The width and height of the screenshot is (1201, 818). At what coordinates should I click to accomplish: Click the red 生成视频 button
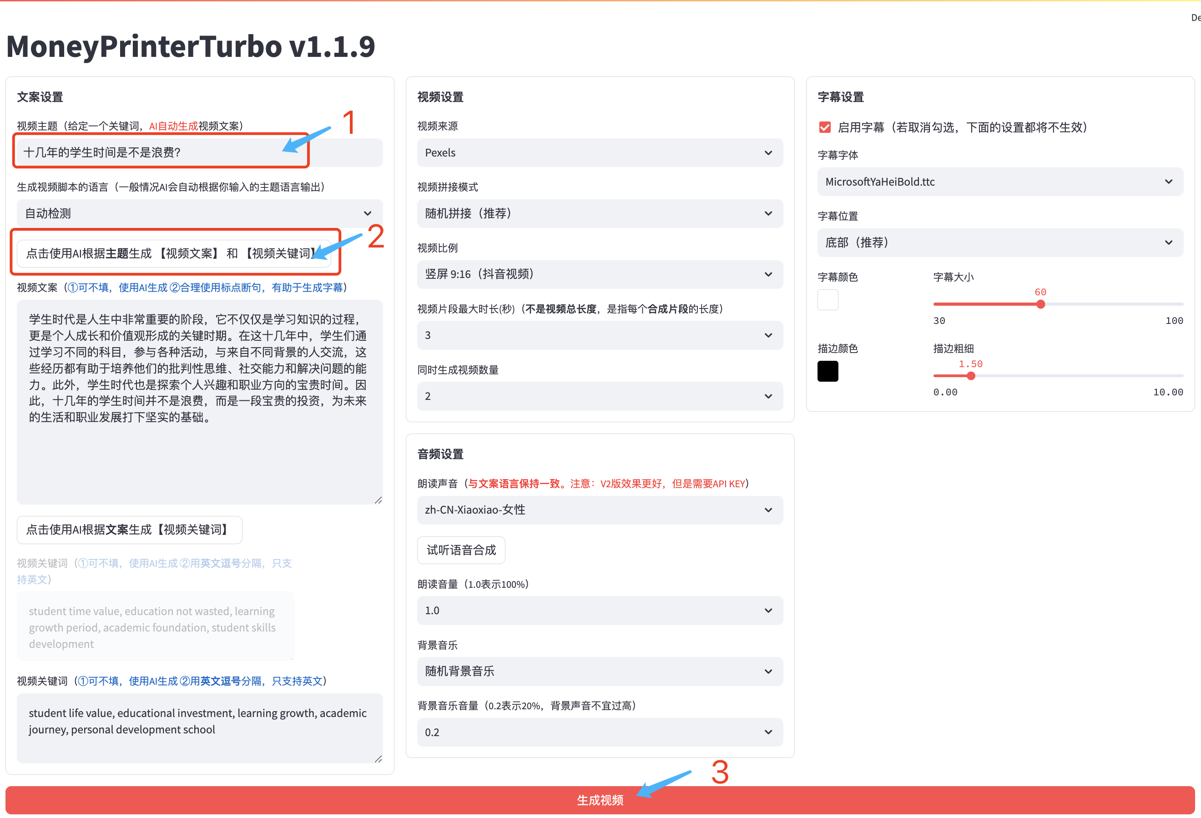point(600,800)
